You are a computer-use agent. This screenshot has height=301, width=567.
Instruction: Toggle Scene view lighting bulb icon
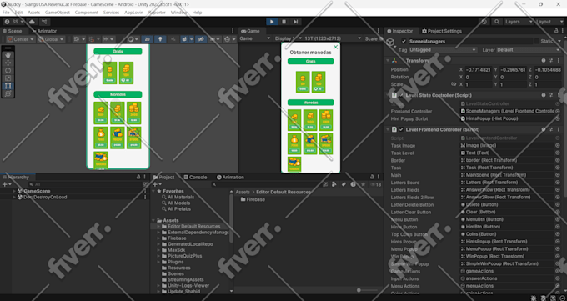coord(160,38)
